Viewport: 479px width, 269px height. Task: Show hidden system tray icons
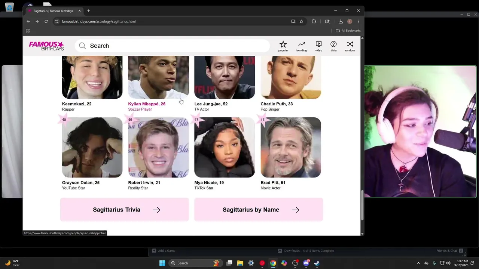[x=418, y=263]
